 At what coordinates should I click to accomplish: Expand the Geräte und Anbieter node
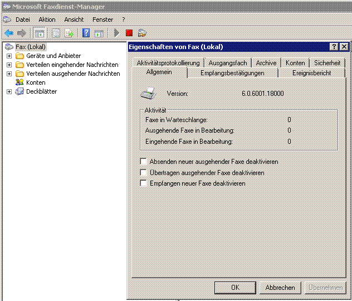pos(9,56)
